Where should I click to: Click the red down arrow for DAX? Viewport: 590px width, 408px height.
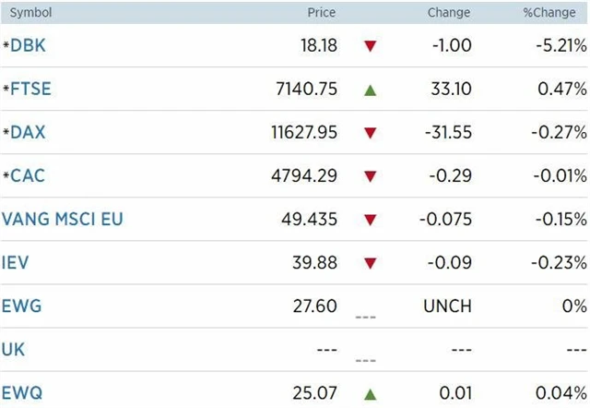point(370,133)
